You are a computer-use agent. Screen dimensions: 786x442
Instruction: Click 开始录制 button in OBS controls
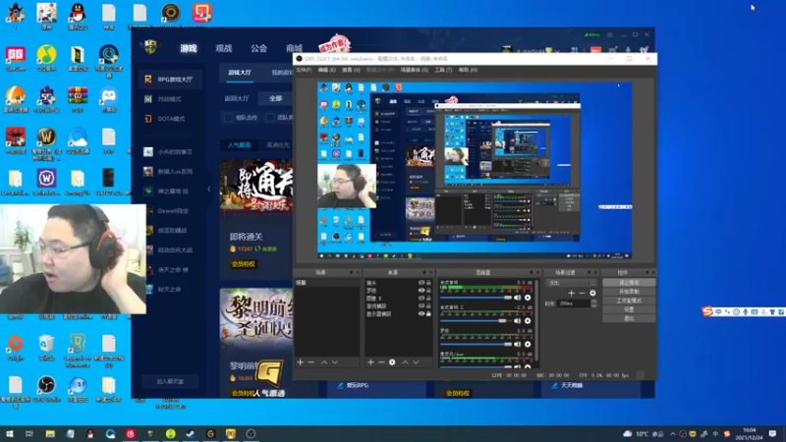coord(629,292)
